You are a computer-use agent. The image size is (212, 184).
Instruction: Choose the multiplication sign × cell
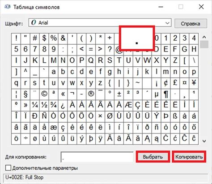click(100, 117)
